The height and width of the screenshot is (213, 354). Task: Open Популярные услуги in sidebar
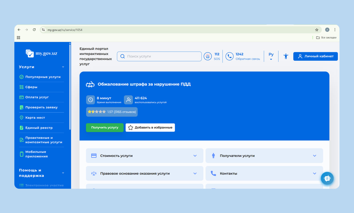coord(43,77)
